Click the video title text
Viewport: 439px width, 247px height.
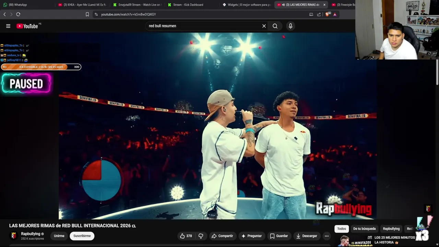(x=72, y=226)
